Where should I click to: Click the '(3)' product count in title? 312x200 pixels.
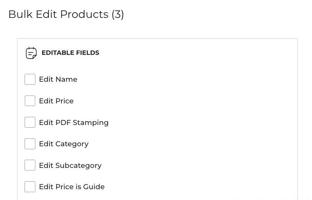(118, 14)
